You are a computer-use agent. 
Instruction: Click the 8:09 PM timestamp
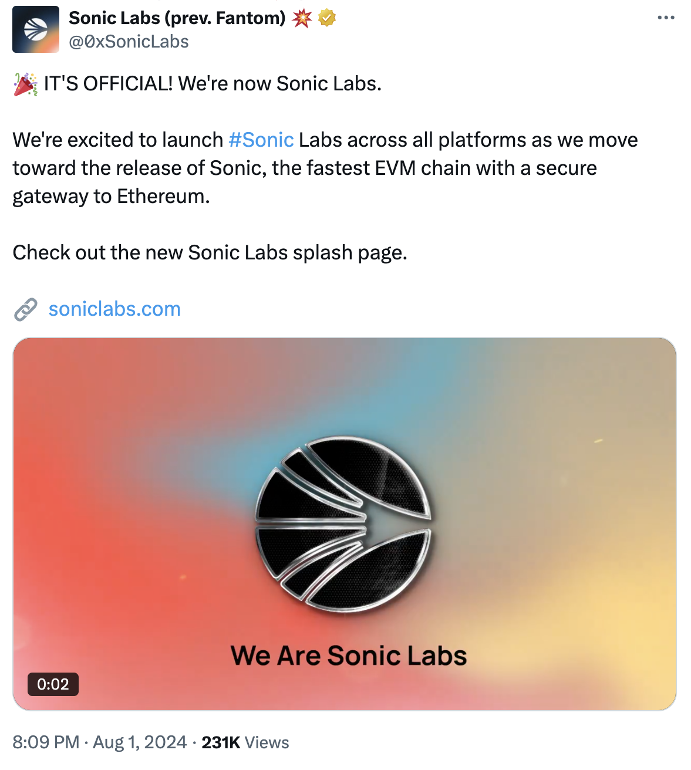coord(46,742)
